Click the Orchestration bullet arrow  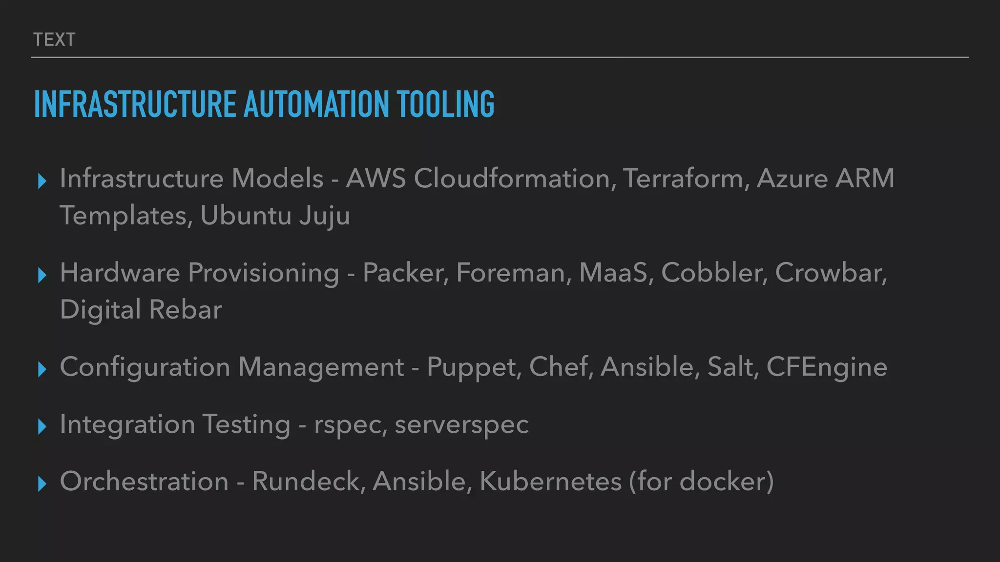(42, 484)
